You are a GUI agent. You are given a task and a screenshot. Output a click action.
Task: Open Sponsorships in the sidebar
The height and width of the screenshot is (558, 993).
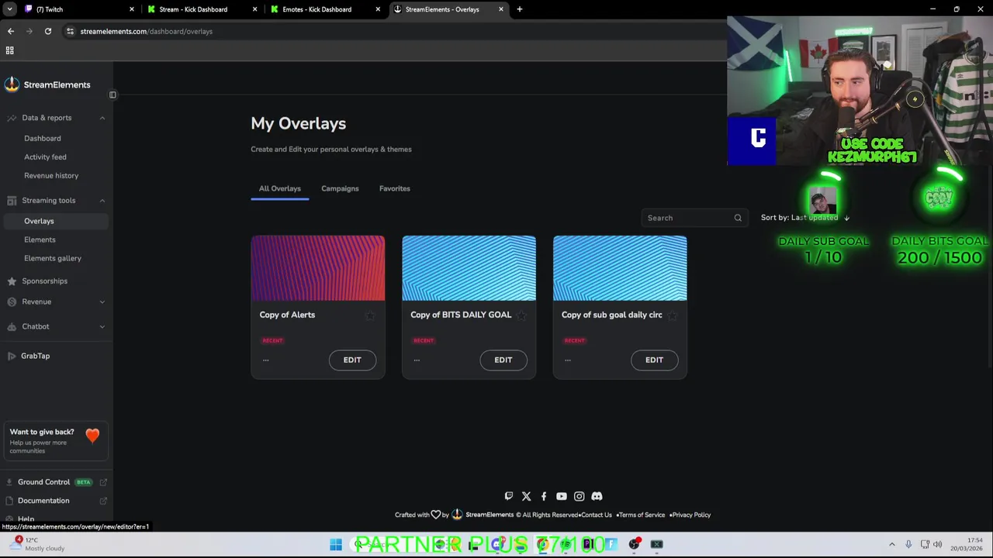pyautogui.click(x=44, y=281)
